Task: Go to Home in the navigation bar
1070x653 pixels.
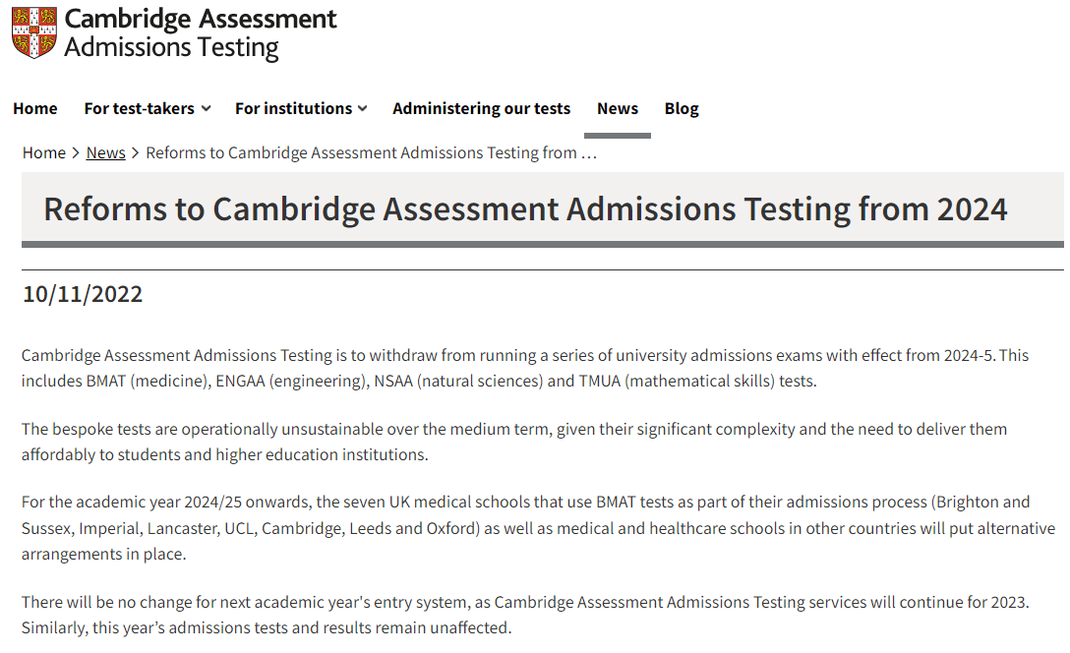Action: point(34,108)
